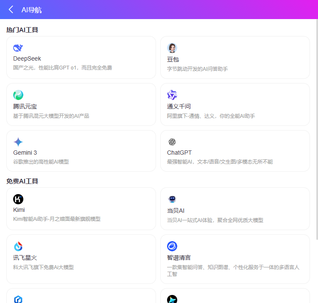The image size is (318, 303).
Task: Open the 腾讯元宝 title link
Action: 25,107
